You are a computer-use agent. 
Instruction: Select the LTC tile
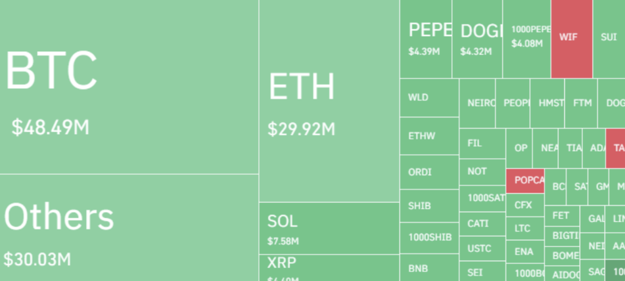click(524, 229)
